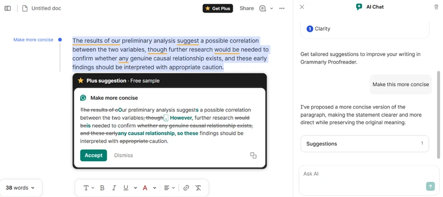
Task: Open the Suggestions card in chat
Action: point(365,144)
